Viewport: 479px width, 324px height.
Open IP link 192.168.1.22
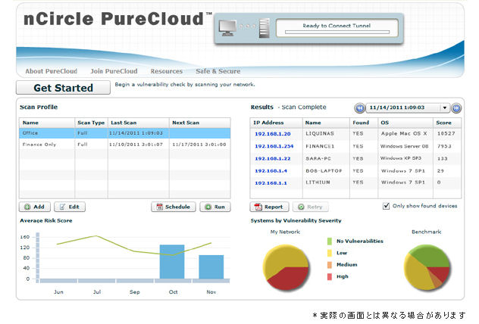273,159
